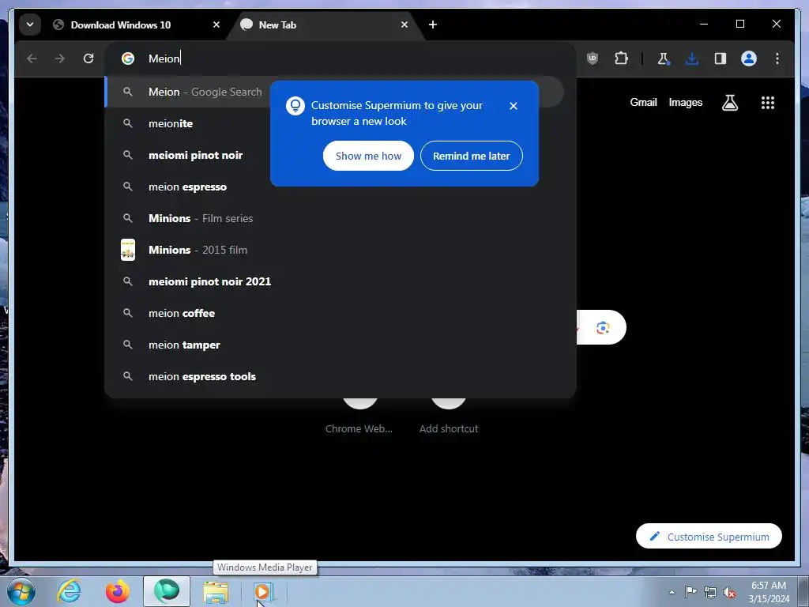Click the address bar containing Meion
Image resolution: width=809 pixels, height=607 pixels.
click(x=341, y=58)
